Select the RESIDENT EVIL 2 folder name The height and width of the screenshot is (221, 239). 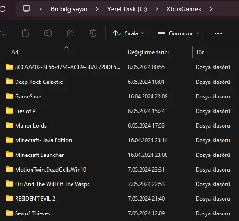[35, 199]
